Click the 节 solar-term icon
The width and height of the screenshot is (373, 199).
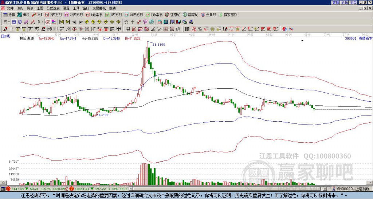point(145,22)
